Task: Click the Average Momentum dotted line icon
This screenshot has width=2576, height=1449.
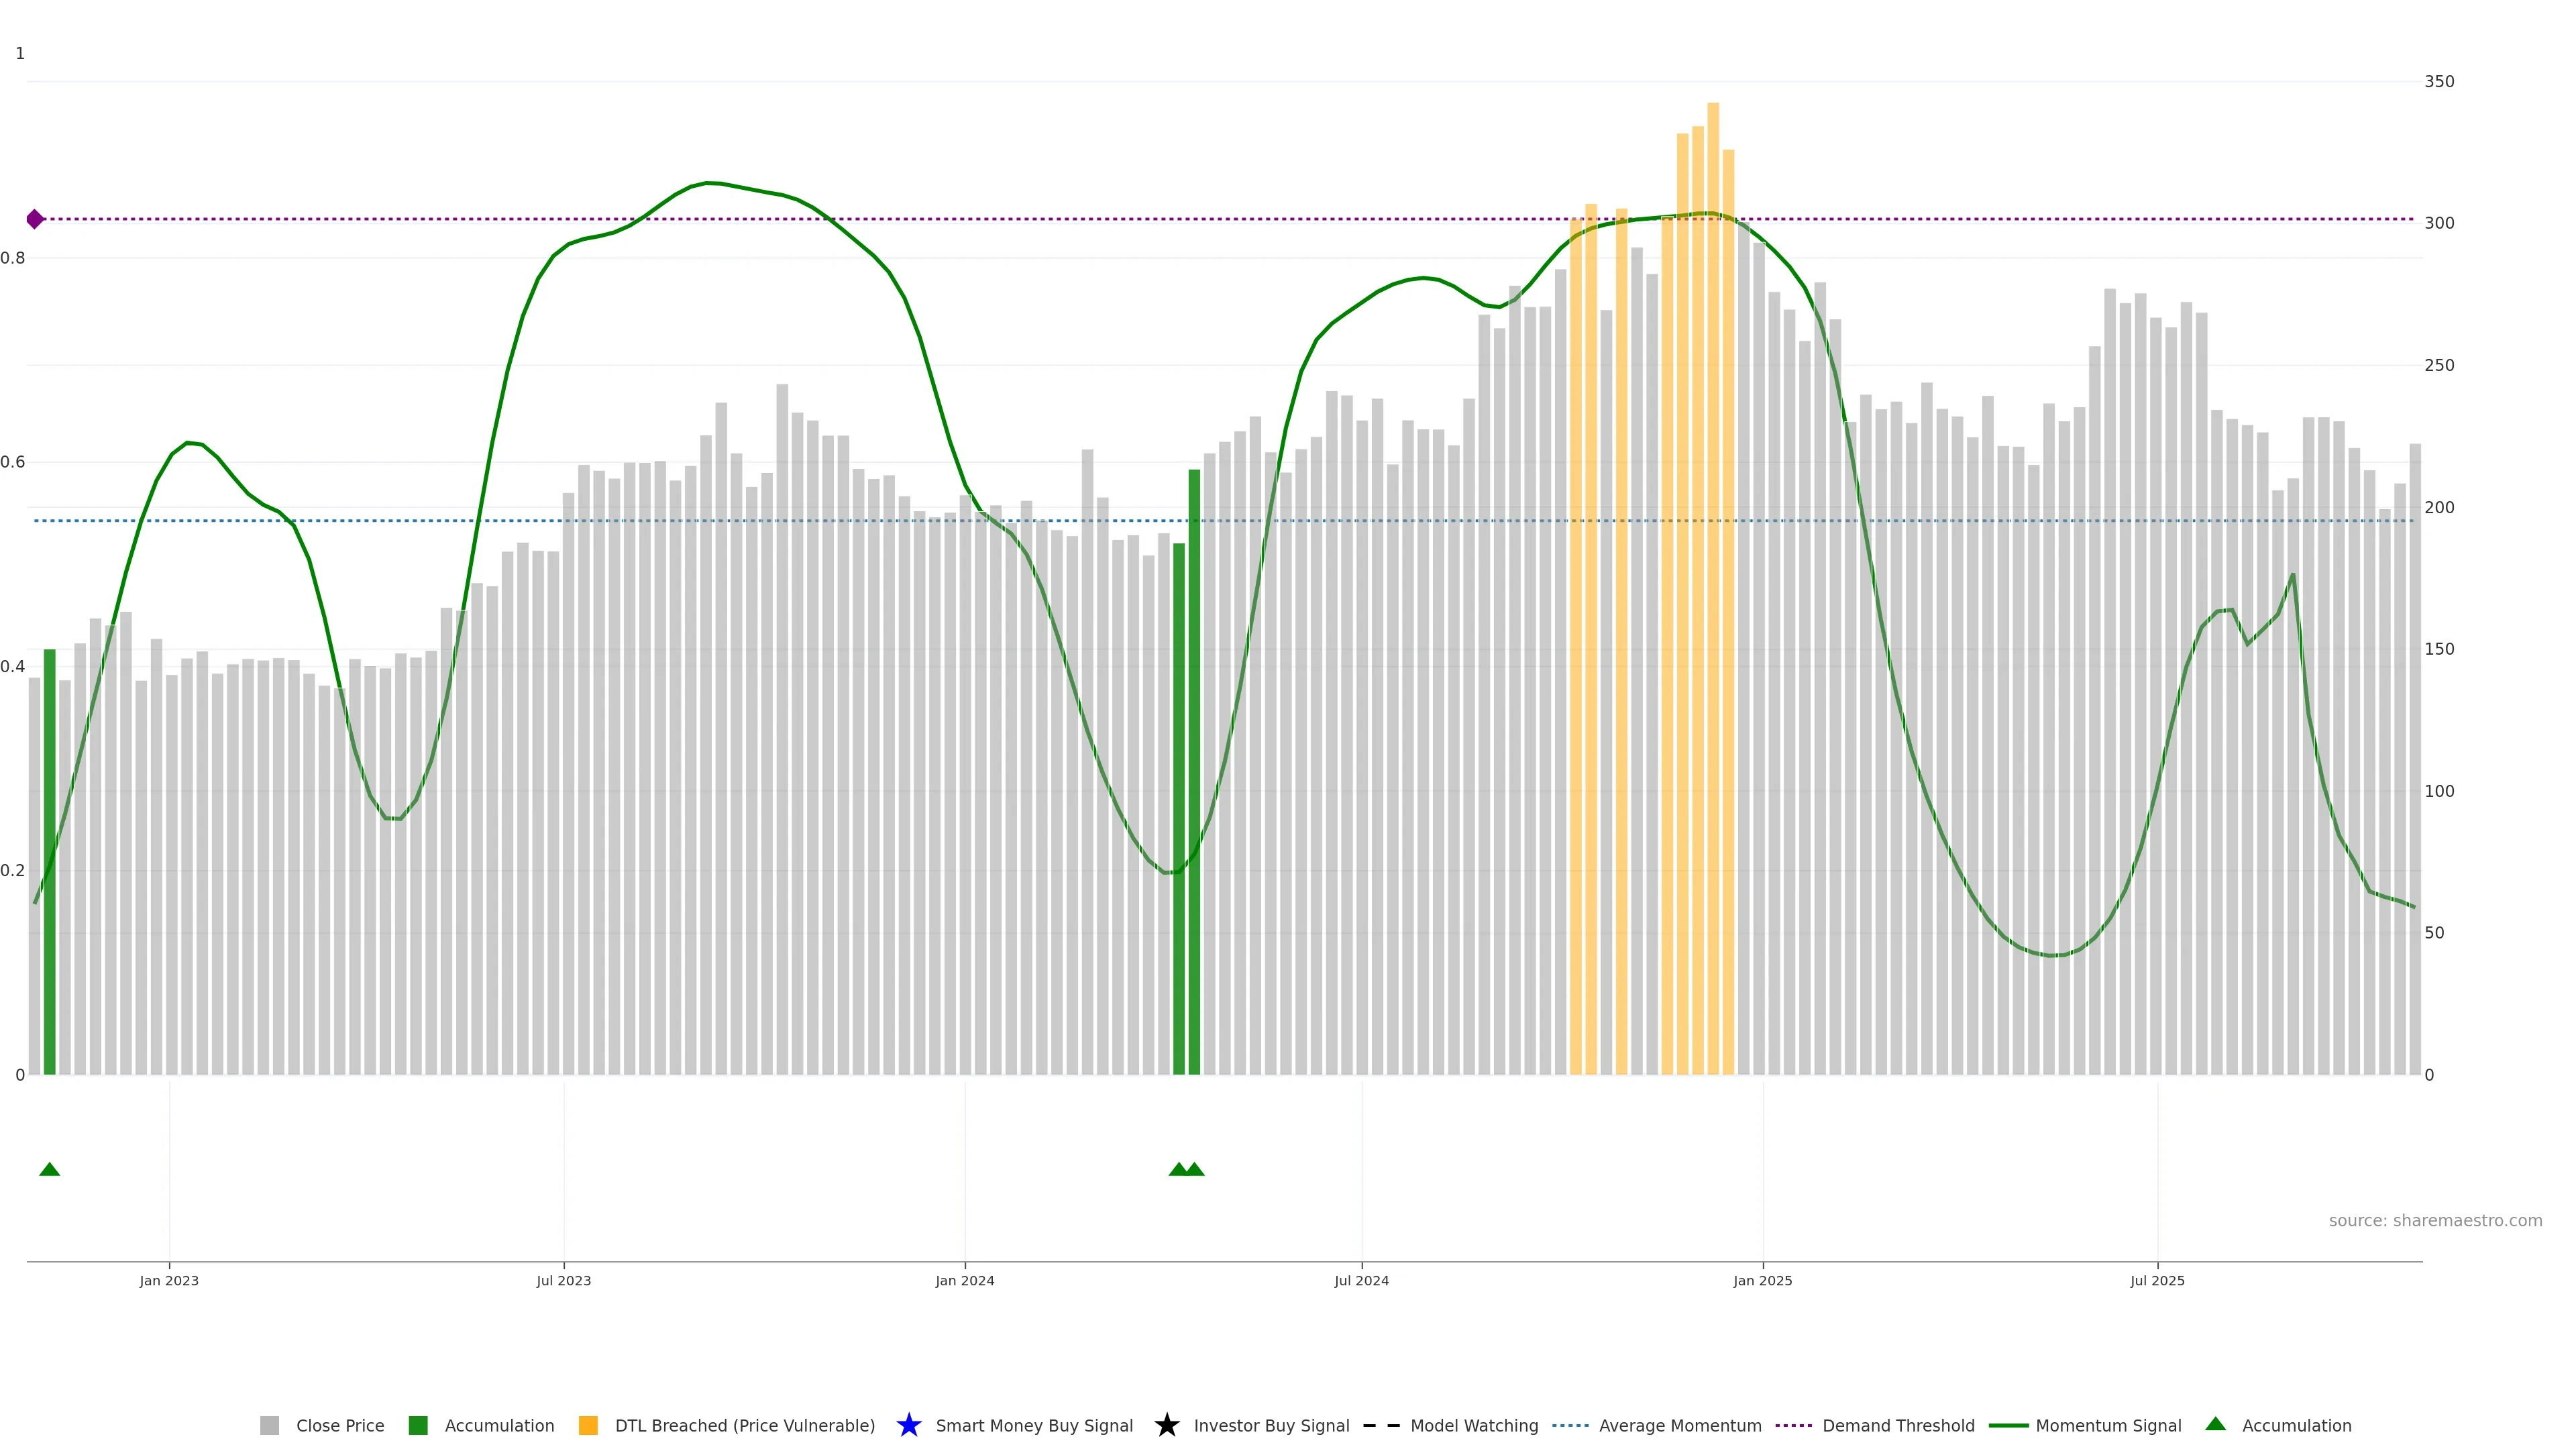Action: point(1570,1425)
